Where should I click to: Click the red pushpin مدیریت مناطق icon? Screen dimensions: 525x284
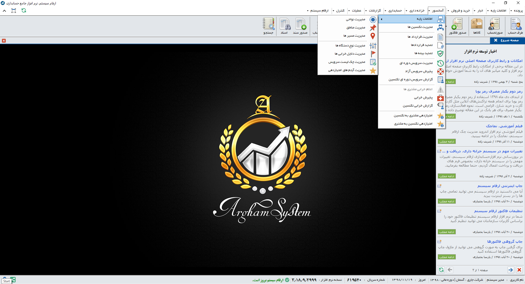point(373,28)
